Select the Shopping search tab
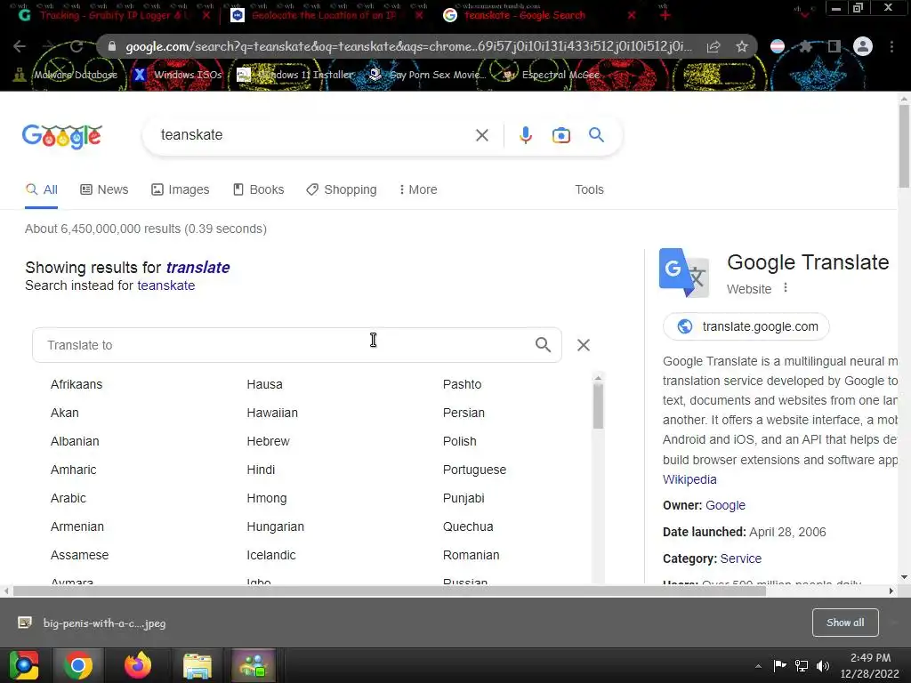Screen dimensions: 911x683 (342, 189)
